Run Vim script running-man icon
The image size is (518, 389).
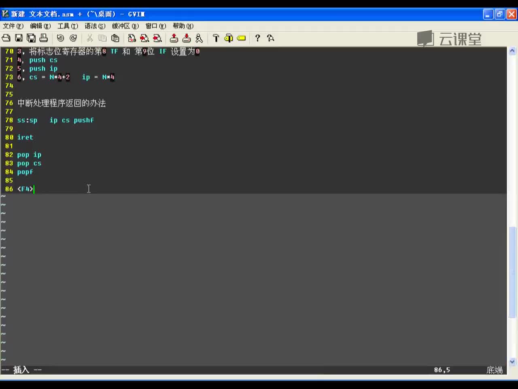(x=199, y=38)
